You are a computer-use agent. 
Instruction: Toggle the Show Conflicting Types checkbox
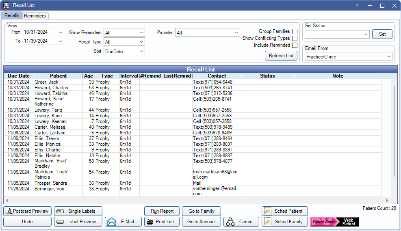coord(295,38)
